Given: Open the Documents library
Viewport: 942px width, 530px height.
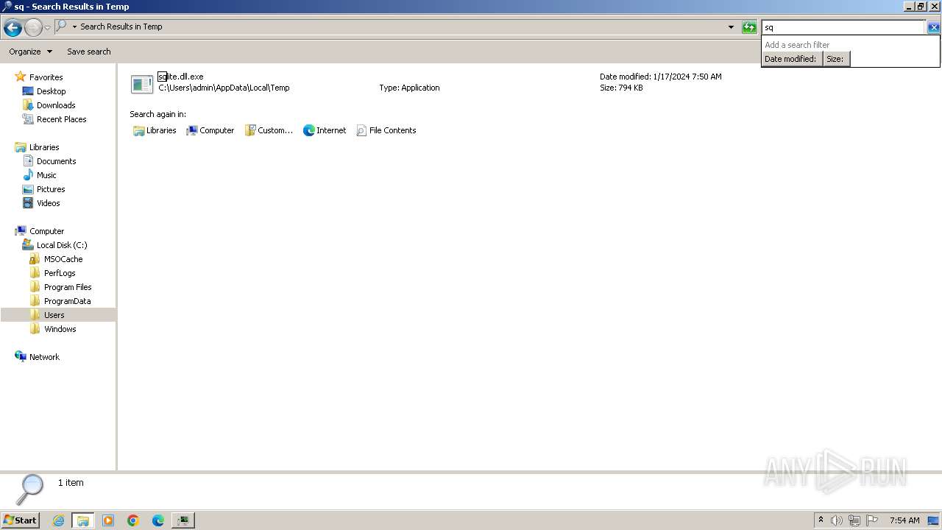Looking at the screenshot, I should tap(56, 161).
